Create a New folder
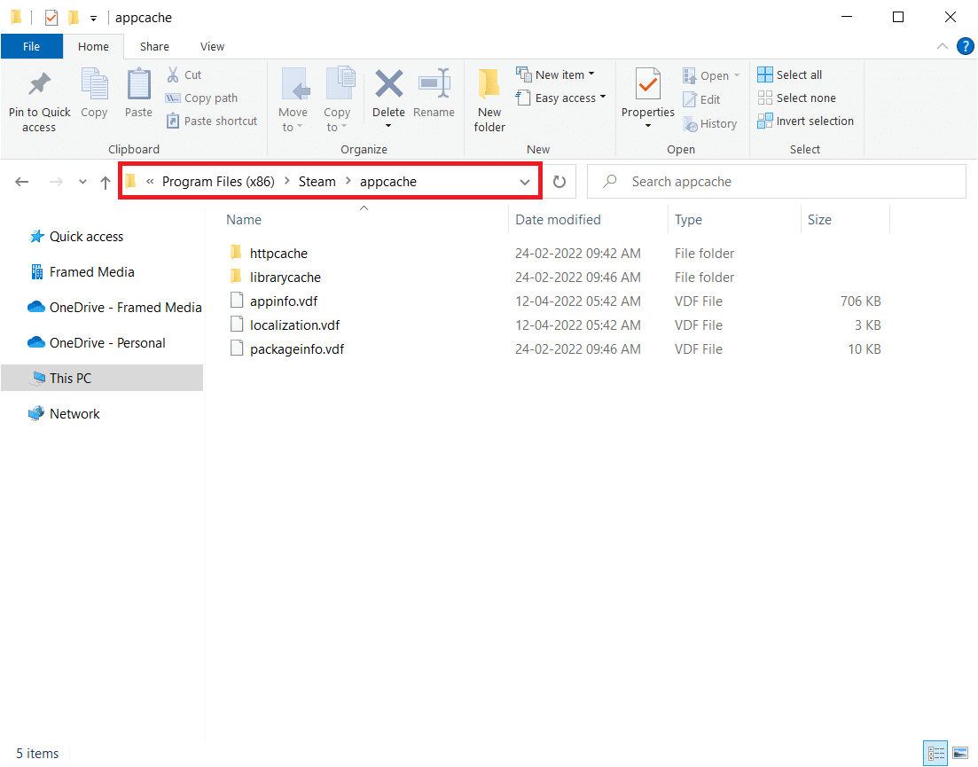The image size is (978, 767). click(x=489, y=100)
